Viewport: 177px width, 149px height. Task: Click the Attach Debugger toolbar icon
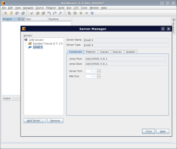(92, 13)
